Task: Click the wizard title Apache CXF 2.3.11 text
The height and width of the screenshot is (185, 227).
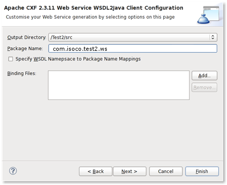Action: 94,8
